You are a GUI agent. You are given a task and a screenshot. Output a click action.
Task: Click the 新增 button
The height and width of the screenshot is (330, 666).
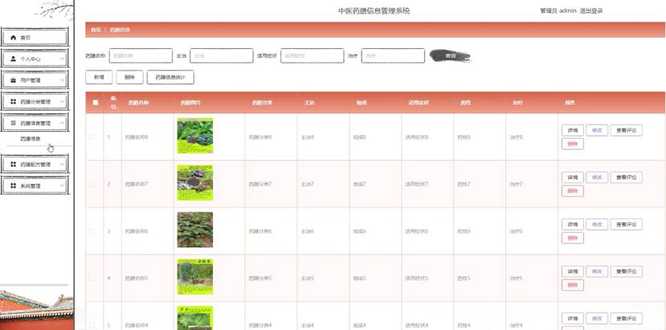(x=99, y=77)
